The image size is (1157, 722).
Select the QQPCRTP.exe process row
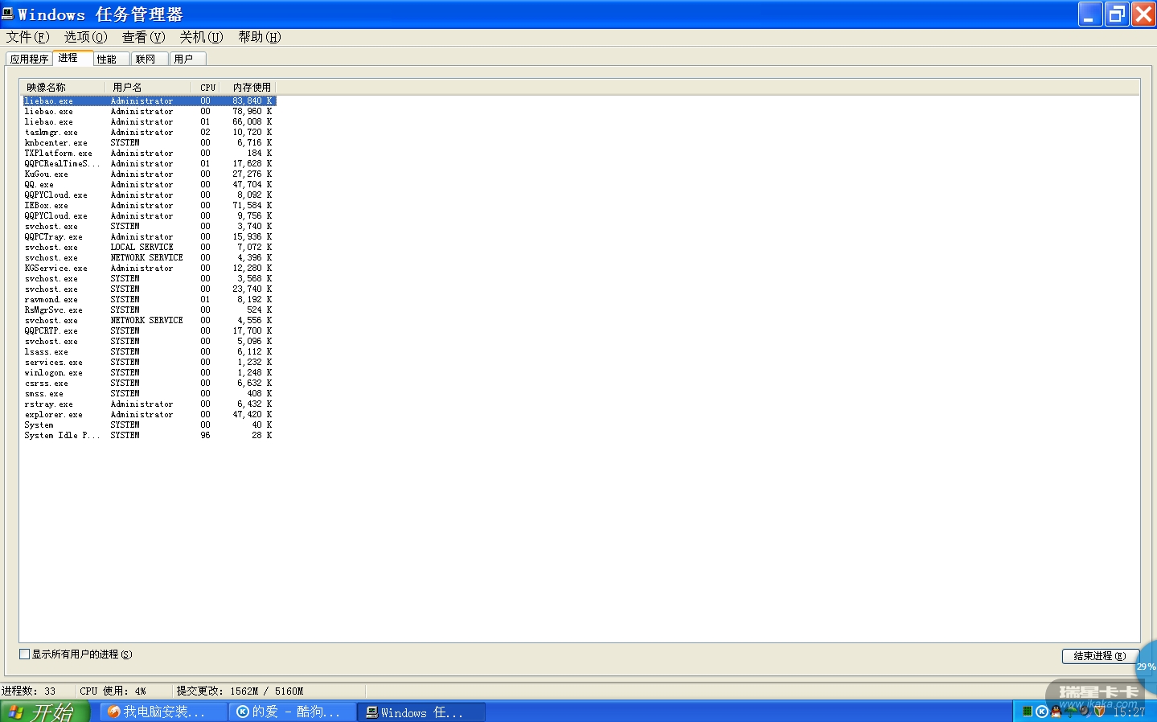149,330
